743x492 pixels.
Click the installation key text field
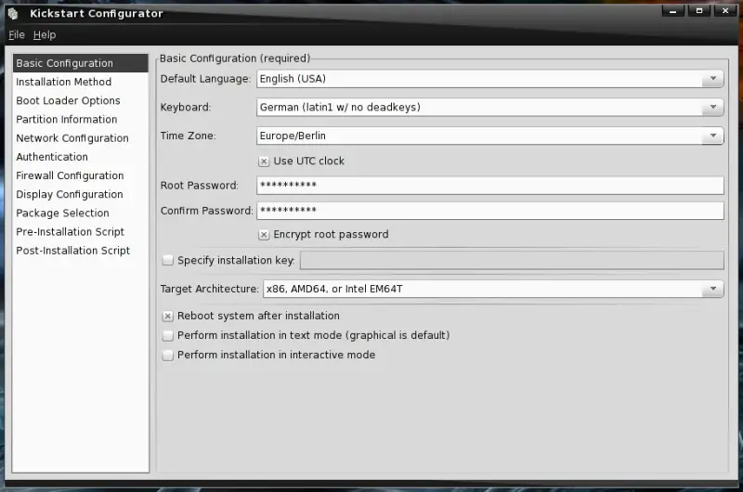click(x=512, y=260)
